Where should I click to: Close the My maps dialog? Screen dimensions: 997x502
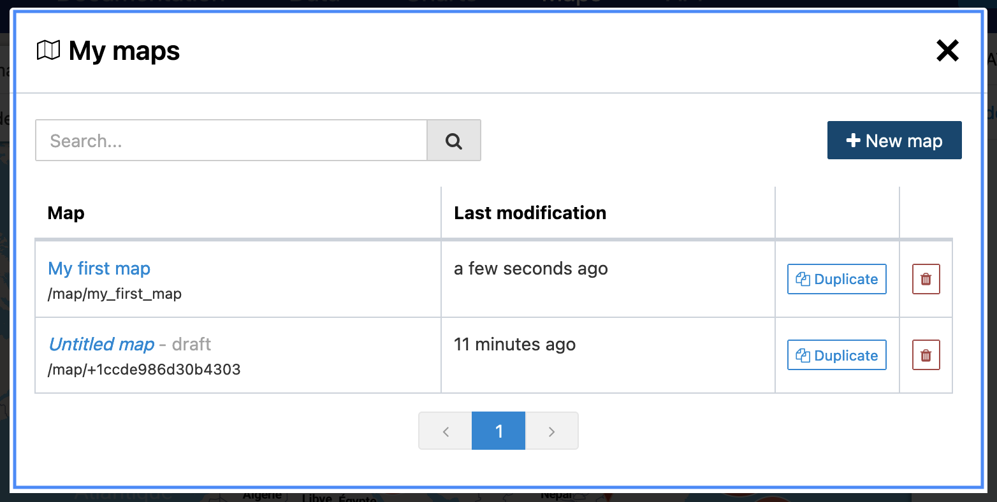pos(947,51)
